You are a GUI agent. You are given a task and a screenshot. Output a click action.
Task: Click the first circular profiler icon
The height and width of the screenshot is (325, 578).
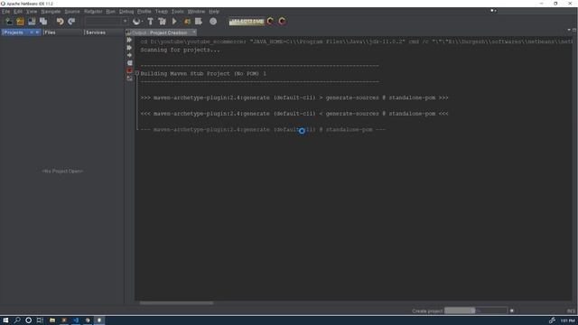click(271, 22)
